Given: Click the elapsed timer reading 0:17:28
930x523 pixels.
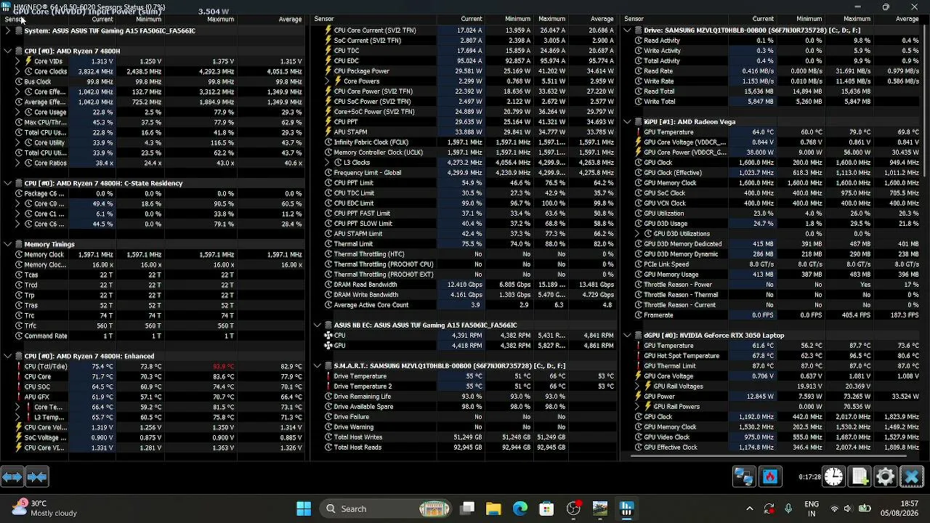Looking at the screenshot, I should 809,477.
